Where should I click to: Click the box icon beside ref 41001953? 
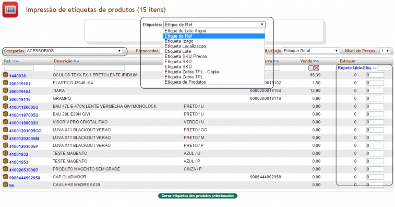(6, 161)
